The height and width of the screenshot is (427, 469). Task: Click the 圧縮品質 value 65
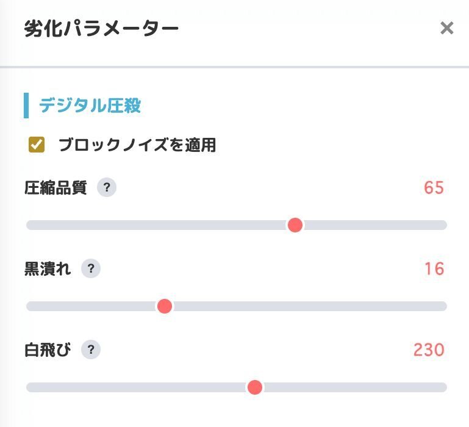pyautogui.click(x=434, y=187)
